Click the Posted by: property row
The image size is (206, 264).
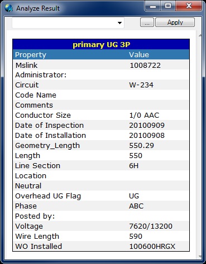[x=101, y=216]
